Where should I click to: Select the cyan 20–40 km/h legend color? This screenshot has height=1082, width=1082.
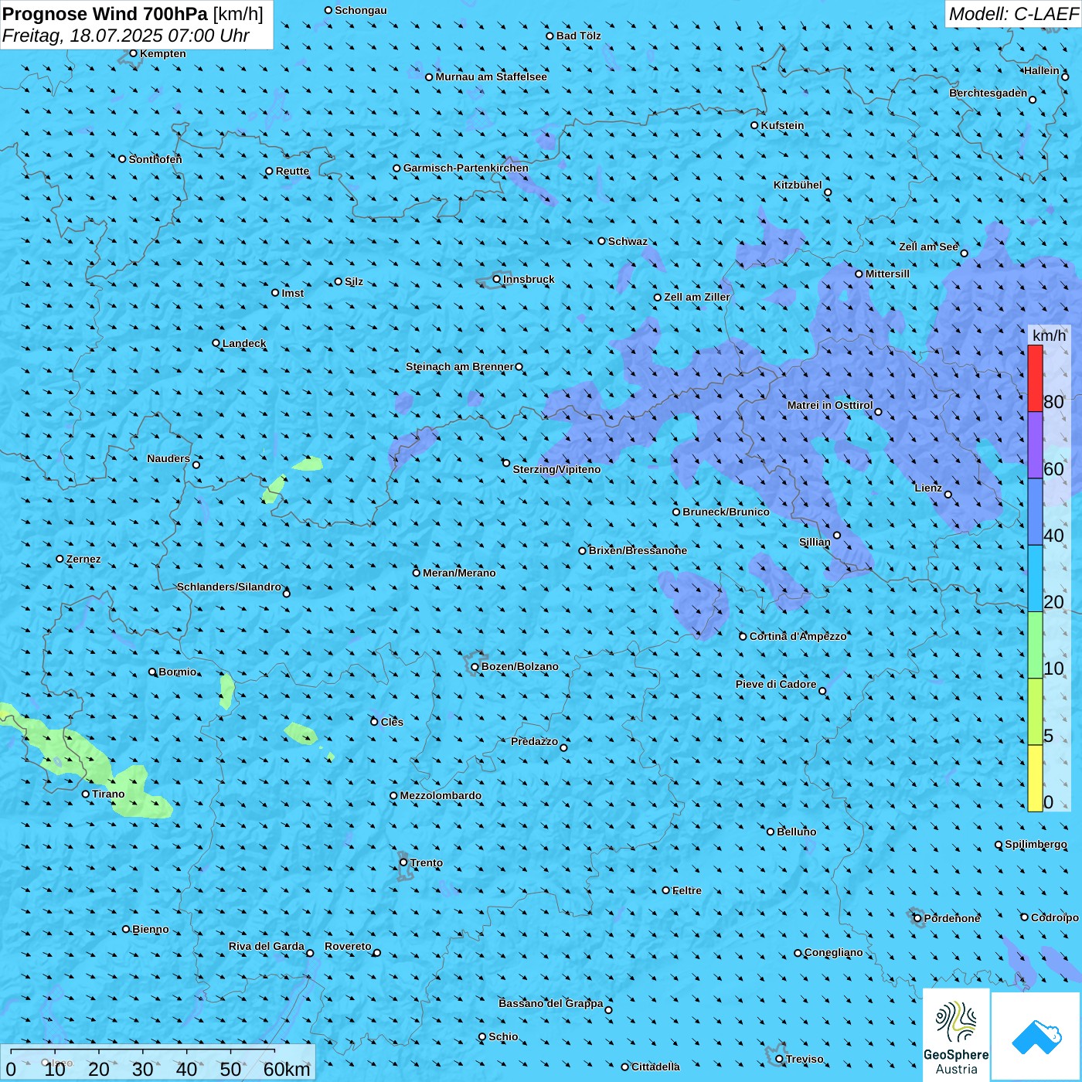[1035, 579]
